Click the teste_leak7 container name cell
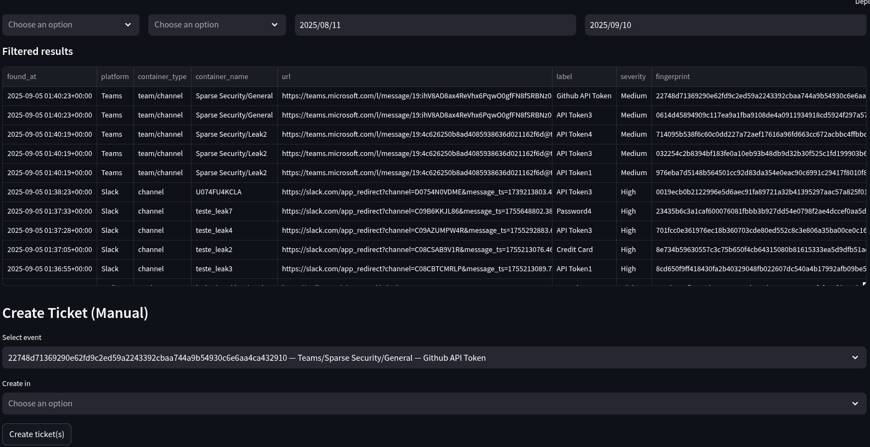 tap(214, 211)
